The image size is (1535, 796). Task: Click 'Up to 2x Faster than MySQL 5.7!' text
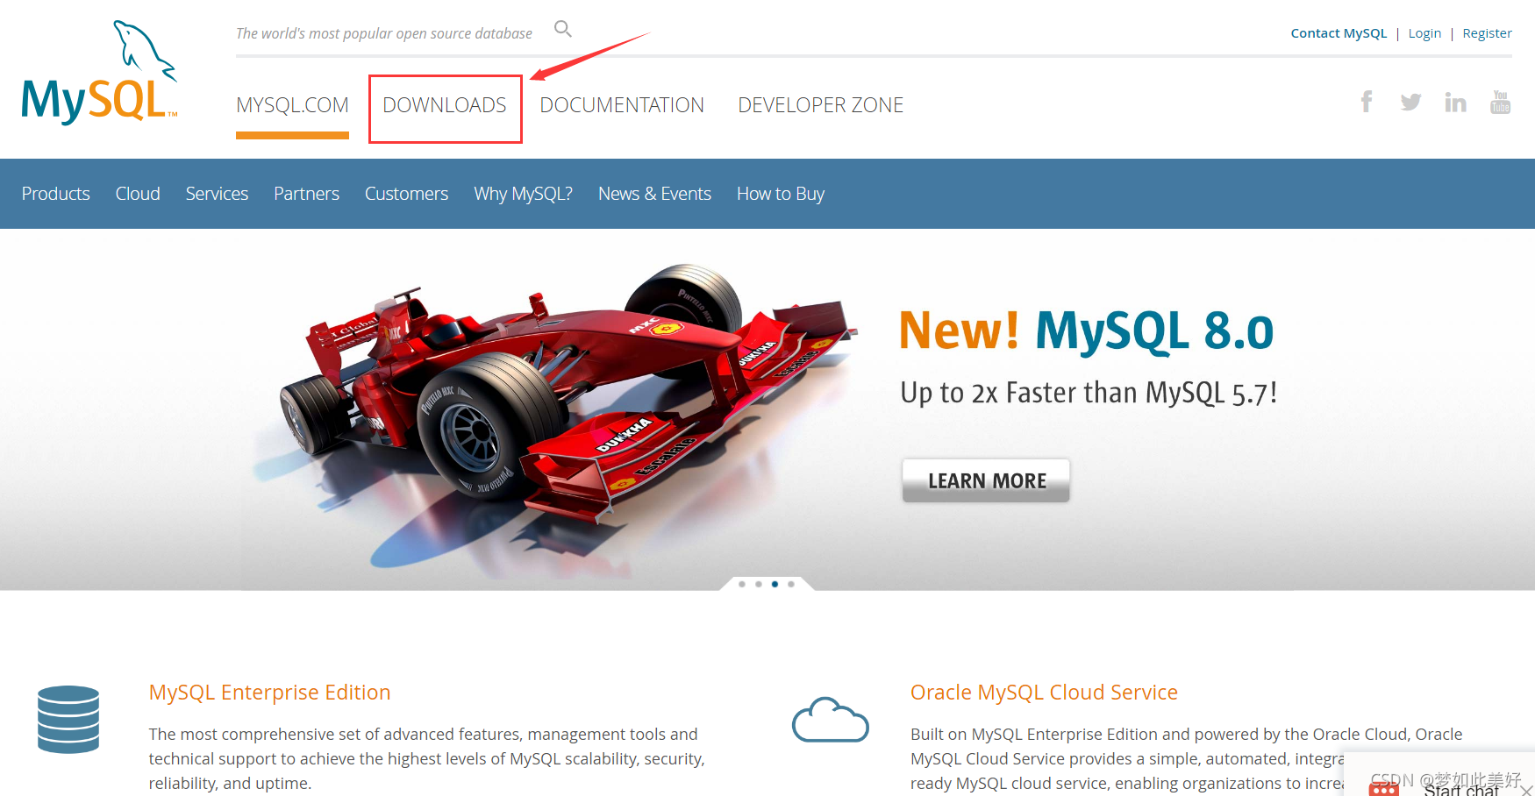(1089, 393)
